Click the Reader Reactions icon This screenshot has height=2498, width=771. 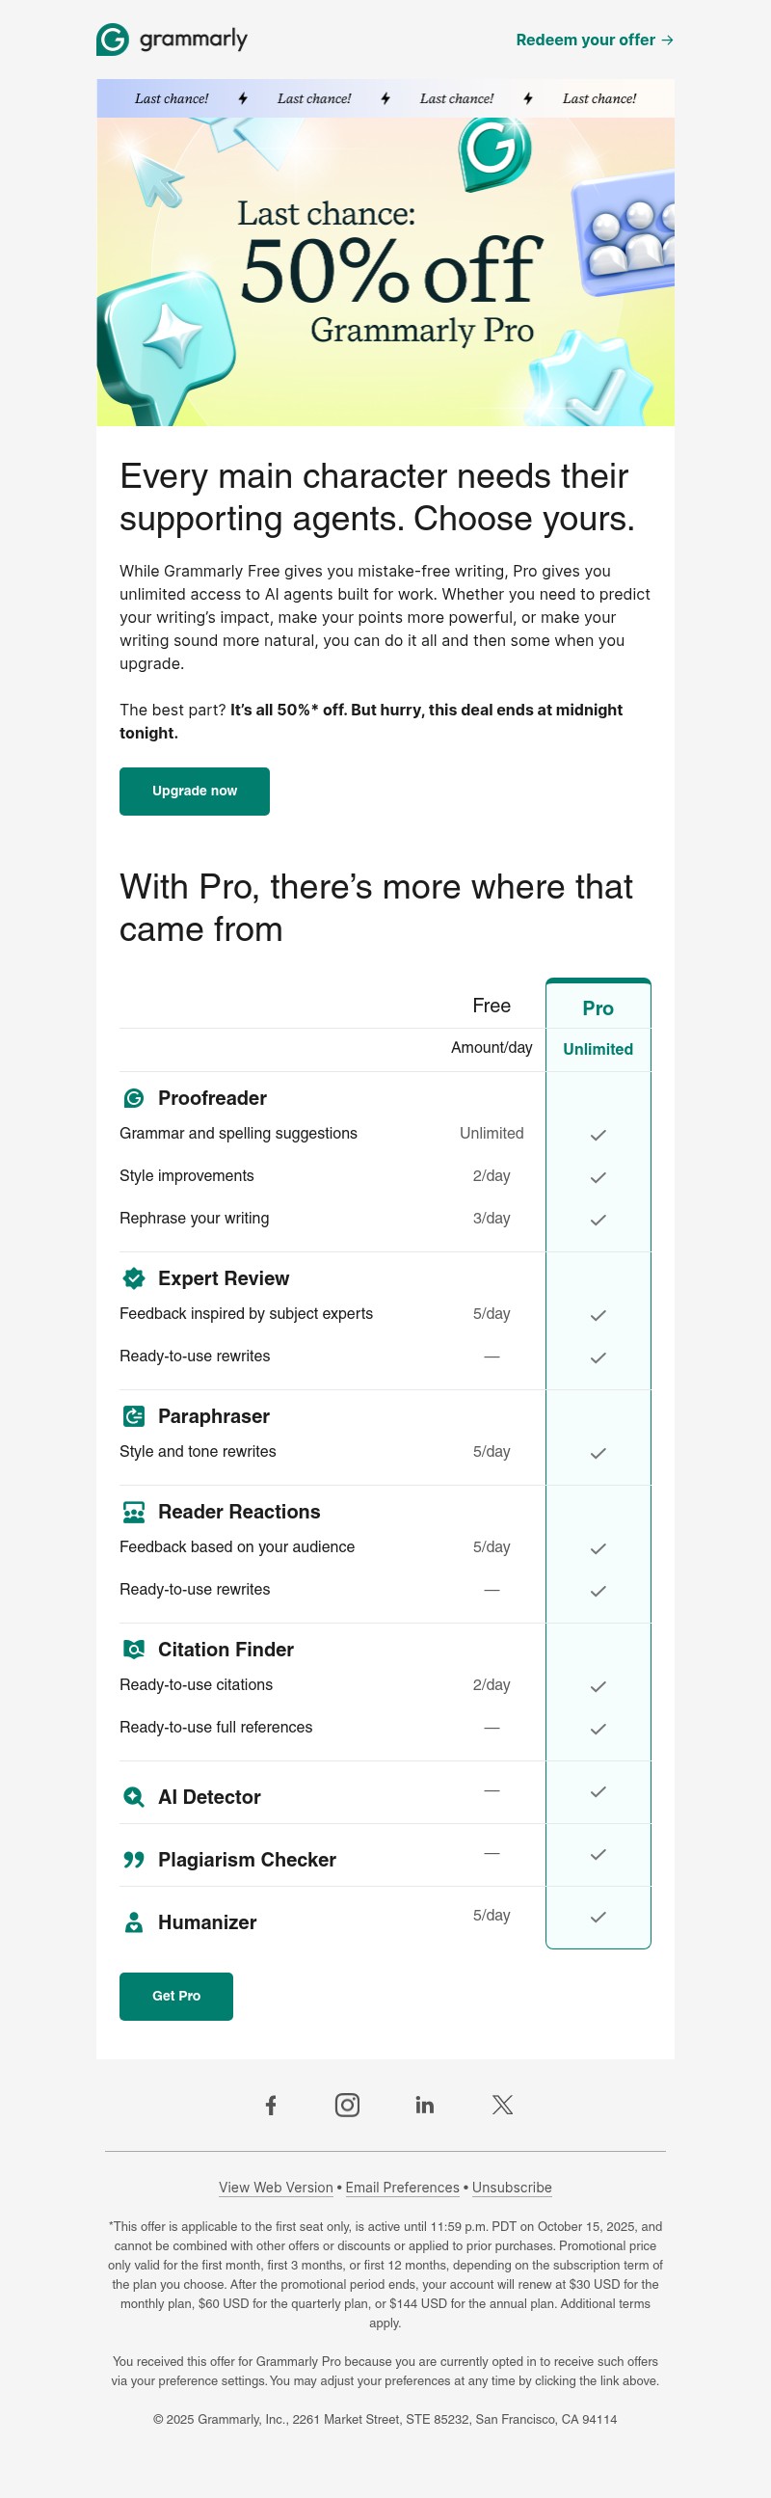pos(134,1512)
